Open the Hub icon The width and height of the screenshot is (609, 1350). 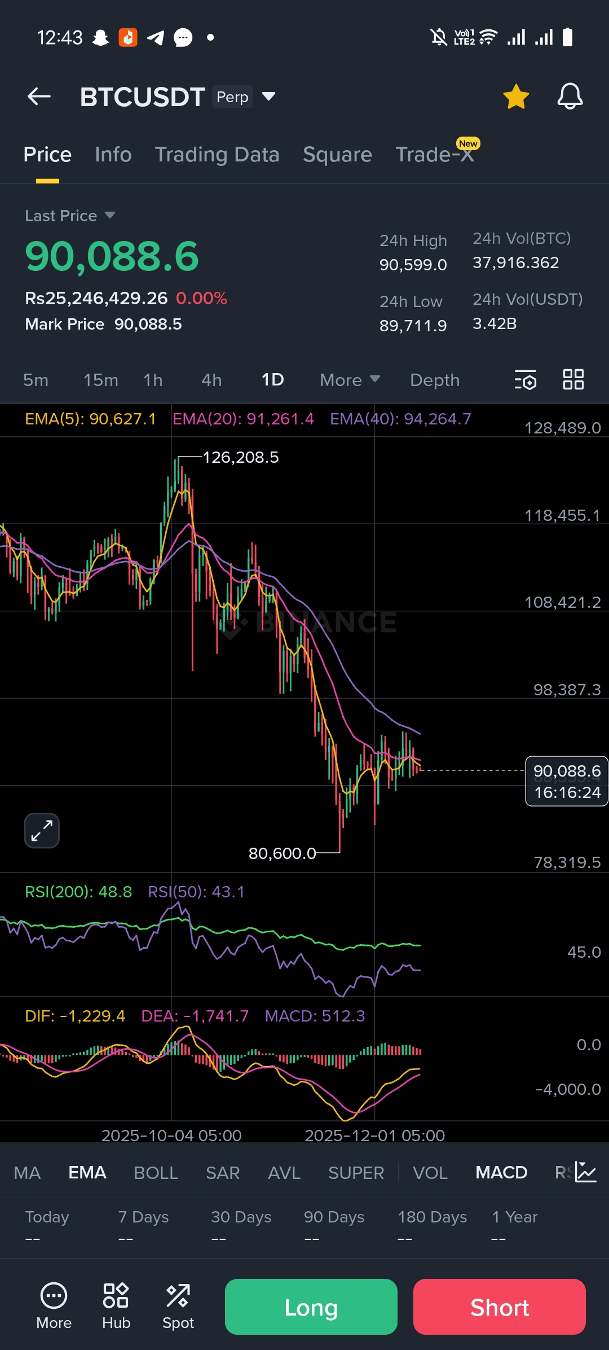(116, 1306)
